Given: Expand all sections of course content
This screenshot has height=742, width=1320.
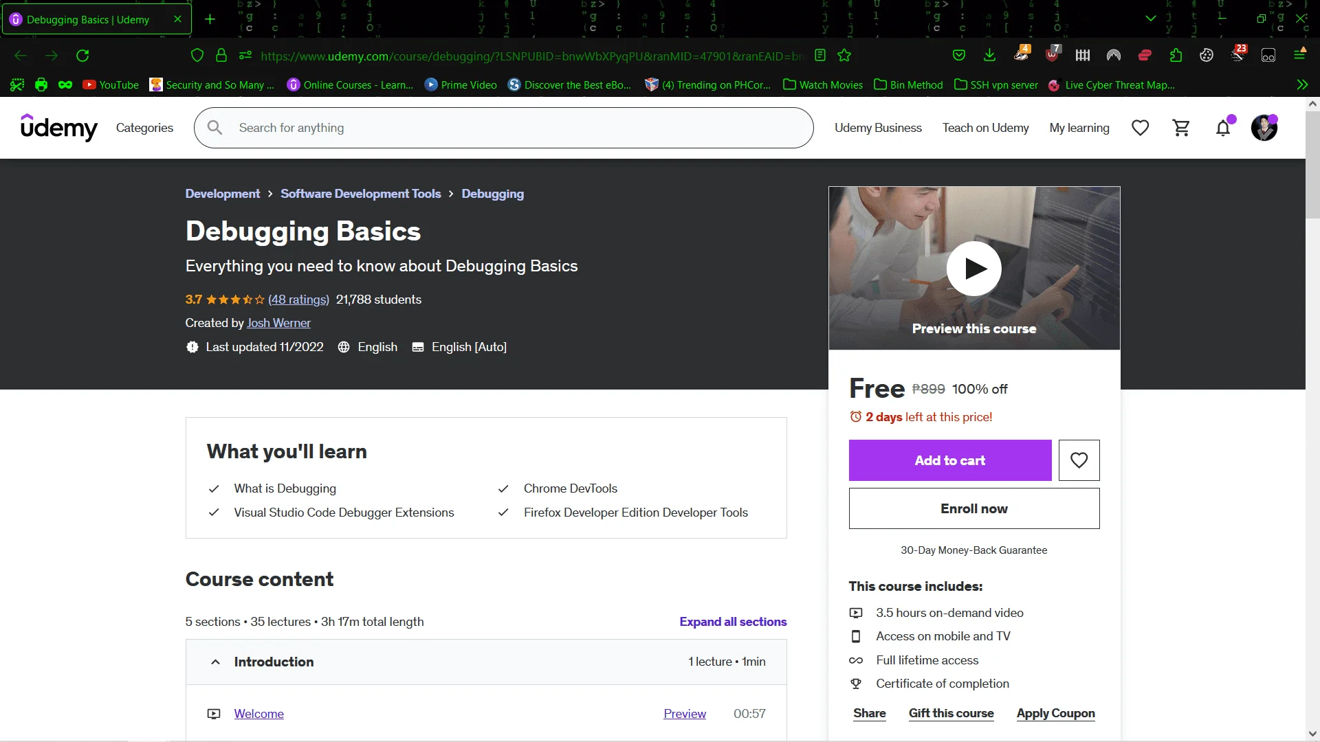Looking at the screenshot, I should tap(734, 622).
